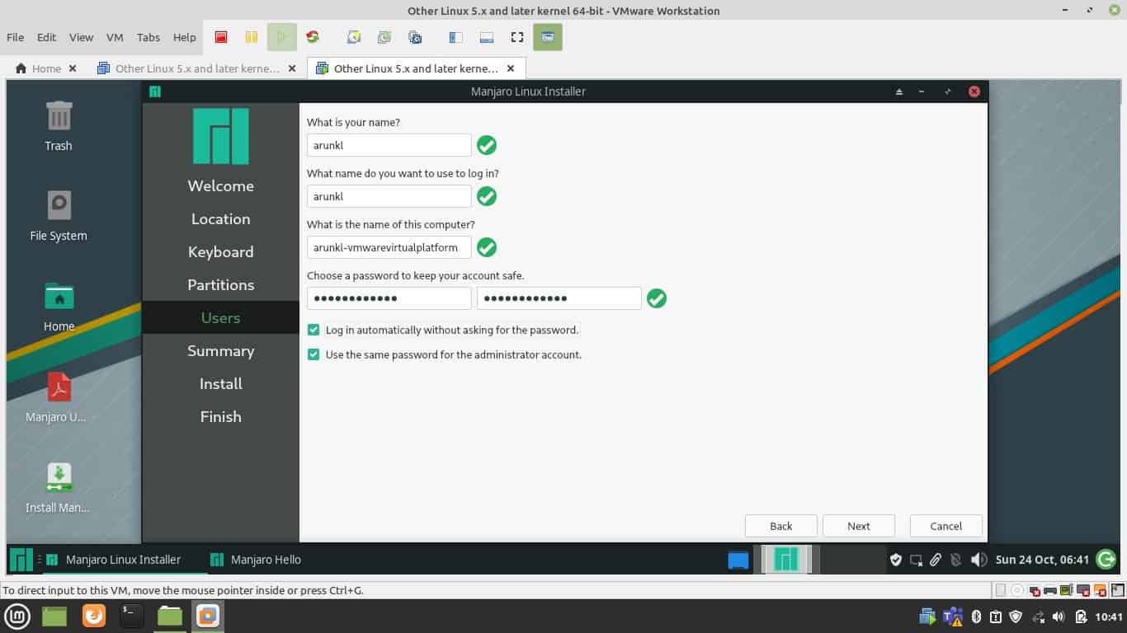This screenshot has width=1127, height=633.
Task: Close the active Other Linux 5.x tab
Action: 511,68
